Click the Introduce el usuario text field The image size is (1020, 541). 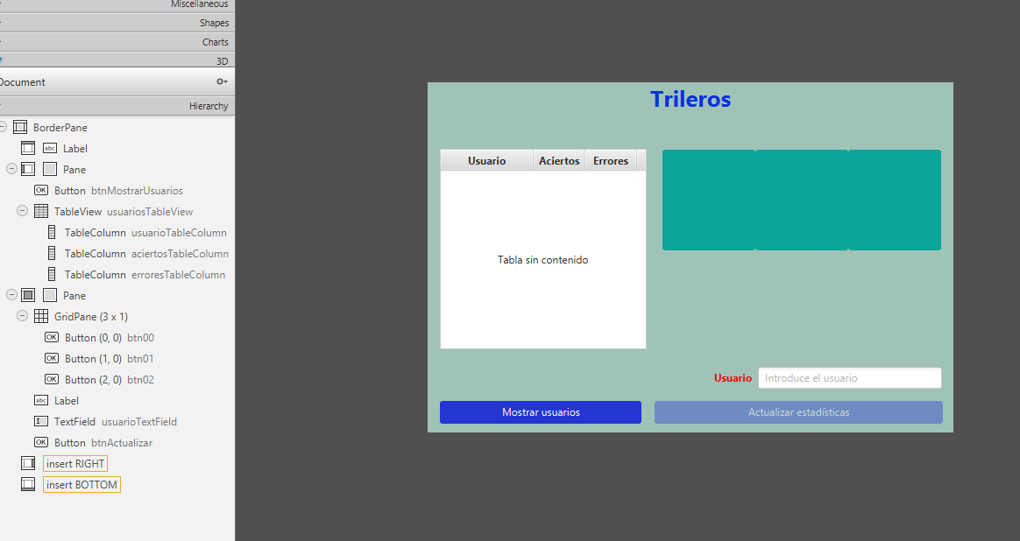coord(850,378)
